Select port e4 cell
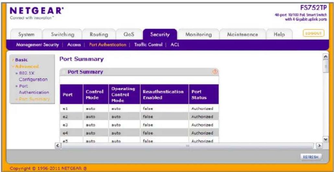This screenshot has height=172, width=334. point(71,133)
